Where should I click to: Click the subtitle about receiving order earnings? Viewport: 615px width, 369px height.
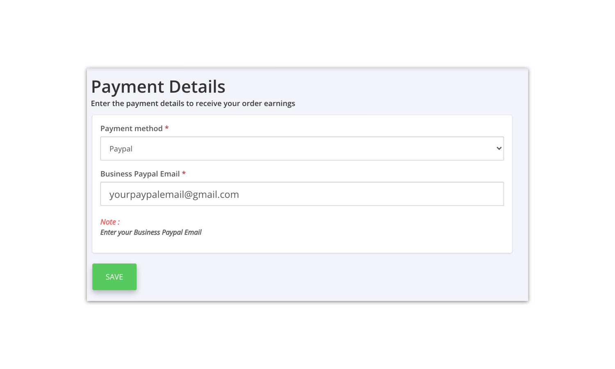tap(193, 103)
